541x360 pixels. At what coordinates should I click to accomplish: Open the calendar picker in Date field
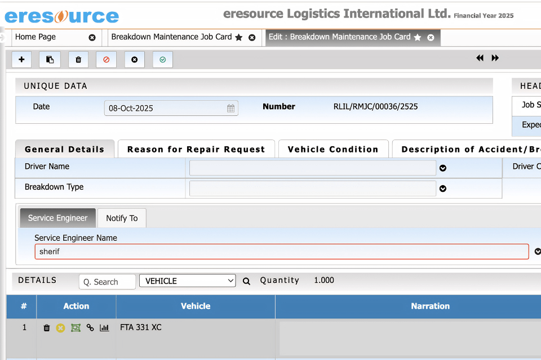click(231, 109)
